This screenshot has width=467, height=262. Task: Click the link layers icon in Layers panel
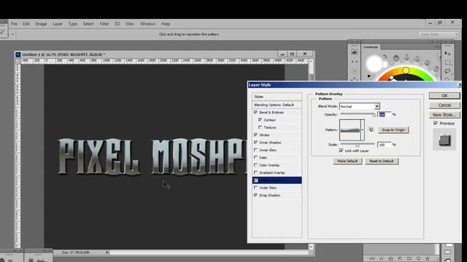click(372, 258)
